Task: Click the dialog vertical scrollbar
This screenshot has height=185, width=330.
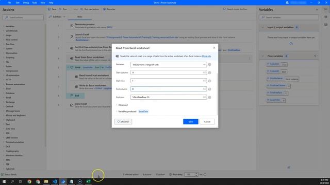Action: 217,94
